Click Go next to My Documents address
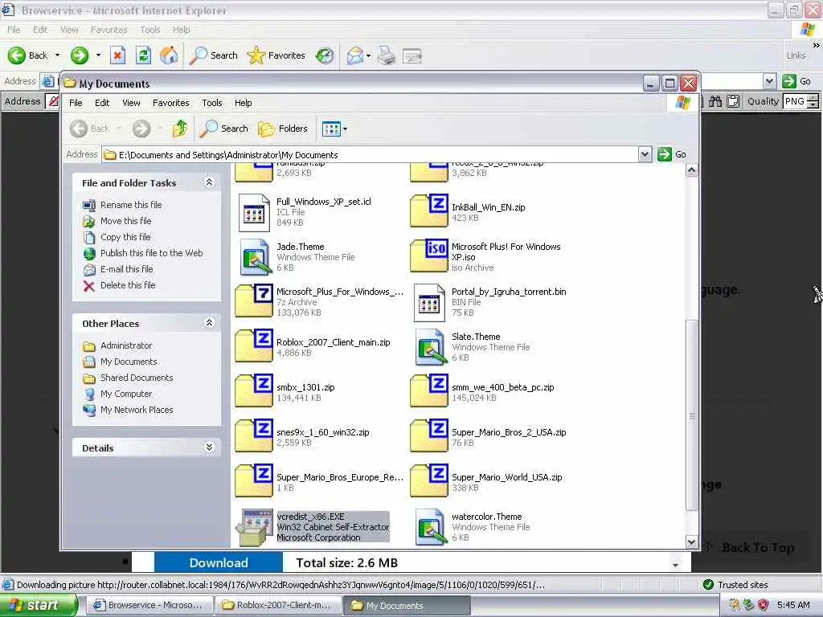Image resolution: width=823 pixels, height=617 pixels. [673, 154]
